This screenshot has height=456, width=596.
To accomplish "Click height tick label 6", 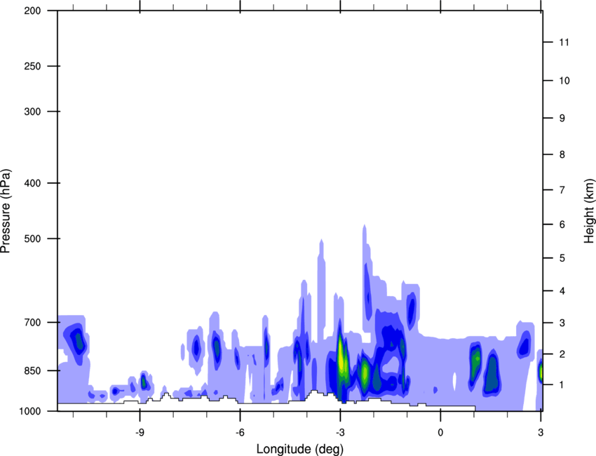I will (x=562, y=224).
